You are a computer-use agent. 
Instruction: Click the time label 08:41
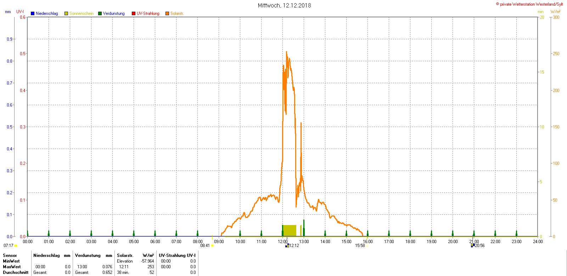205,246
